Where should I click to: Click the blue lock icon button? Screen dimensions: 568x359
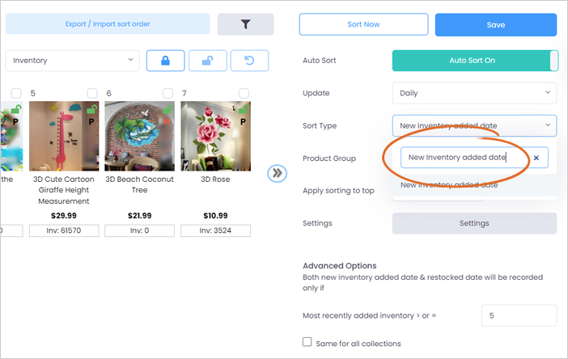(x=166, y=61)
